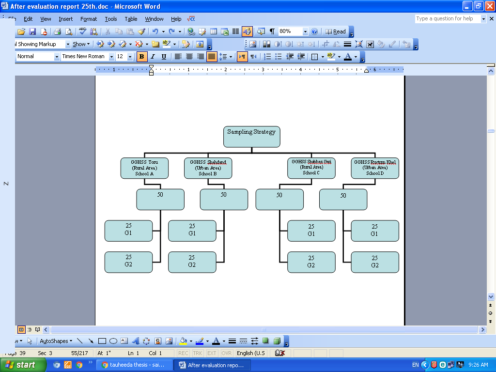Save the document with the floppy icon

pyautogui.click(x=32, y=31)
